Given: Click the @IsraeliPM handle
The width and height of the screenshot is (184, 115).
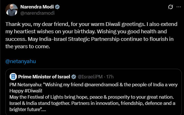Looking at the screenshot, I should point(89,76).
